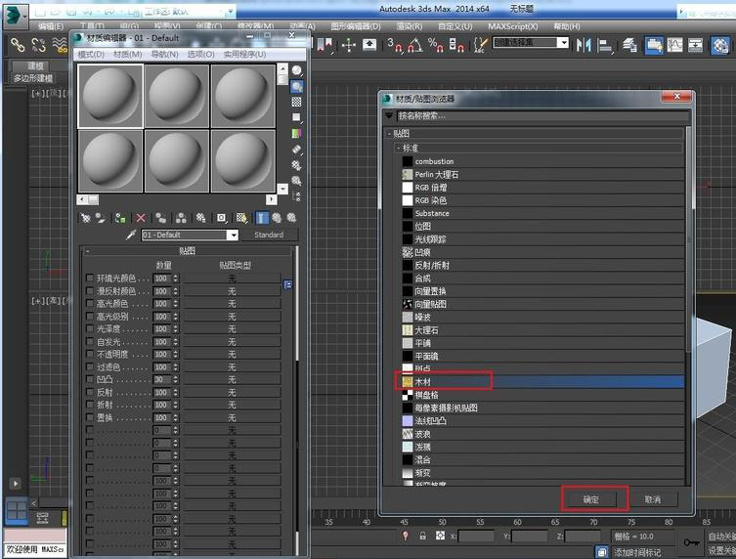Collapse the 贴图 rollout in material editor
Image resolution: width=736 pixels, height=559 pixels.
[x=88, y=251]
